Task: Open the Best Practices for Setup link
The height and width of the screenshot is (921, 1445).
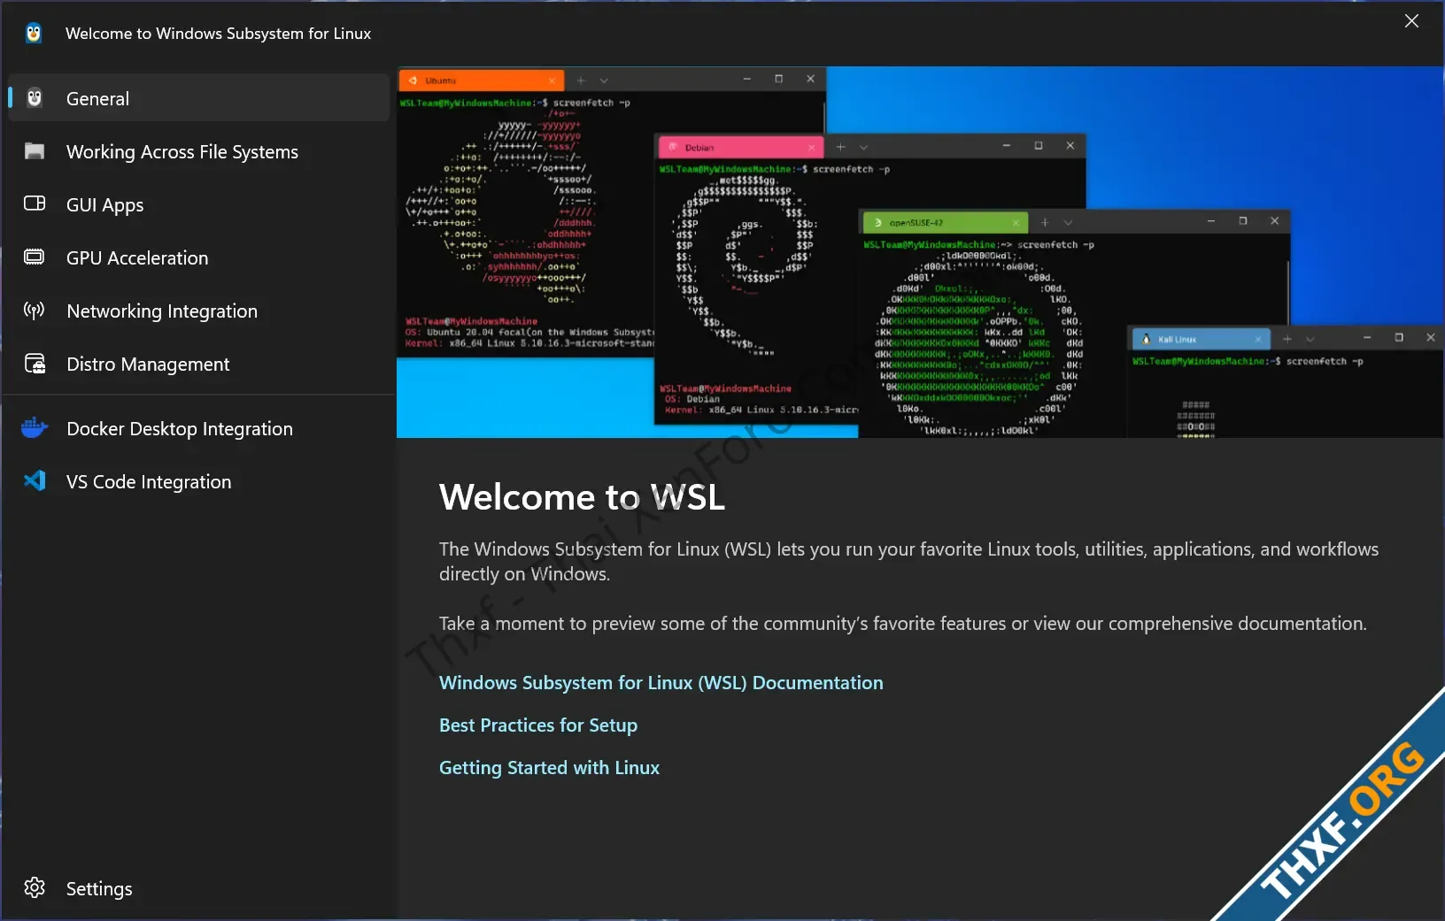Action: click(x=538, y=725)
